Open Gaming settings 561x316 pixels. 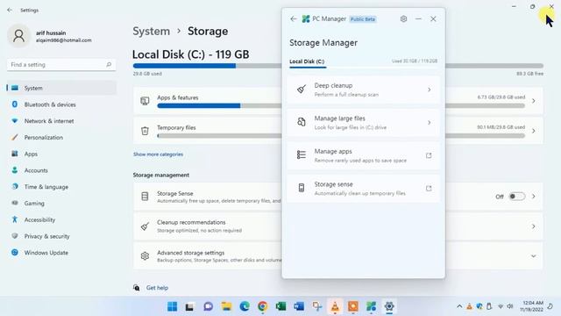pos(61,204)
